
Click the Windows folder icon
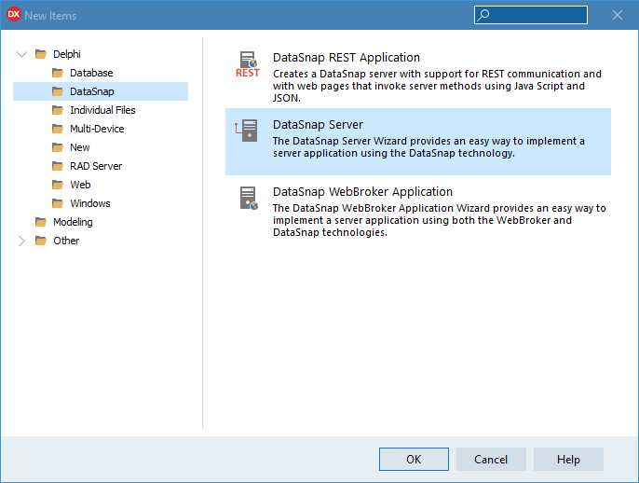pos(58,203)
